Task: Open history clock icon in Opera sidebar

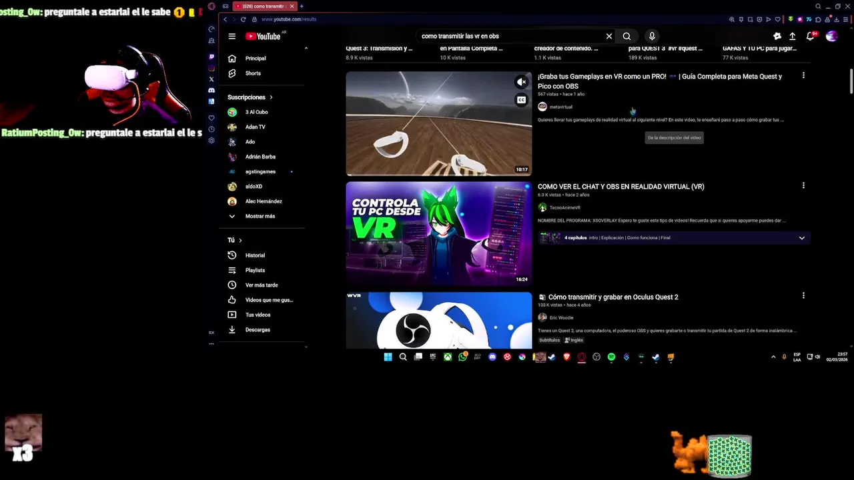Action: tap(211, 129)
